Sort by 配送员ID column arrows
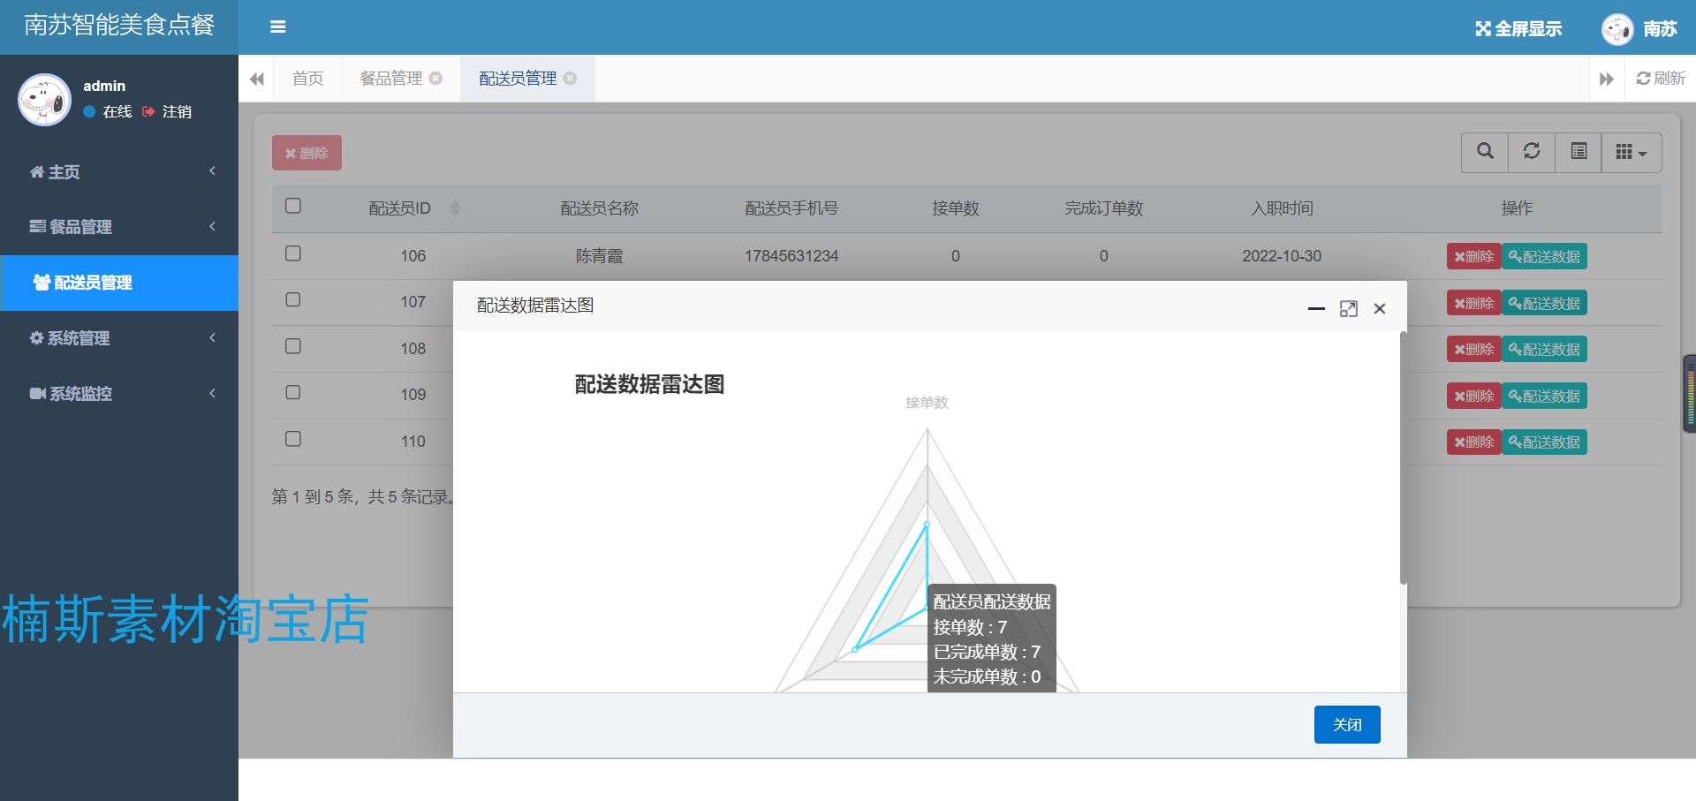Screen dimensions: 1696x801 click(x=455, y=208)
